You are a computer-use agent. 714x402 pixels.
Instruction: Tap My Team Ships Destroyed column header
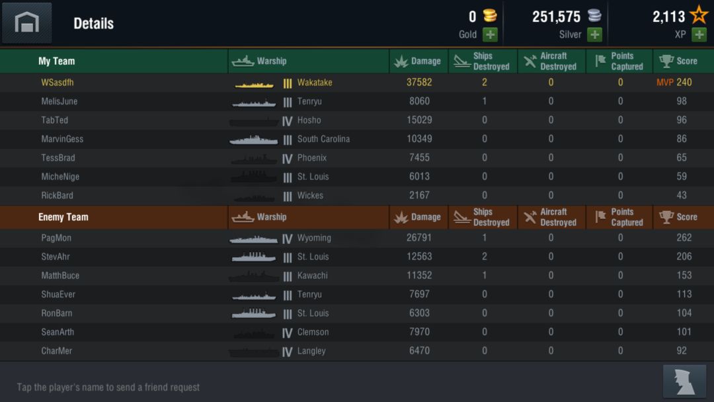click(x=483, y=61)
